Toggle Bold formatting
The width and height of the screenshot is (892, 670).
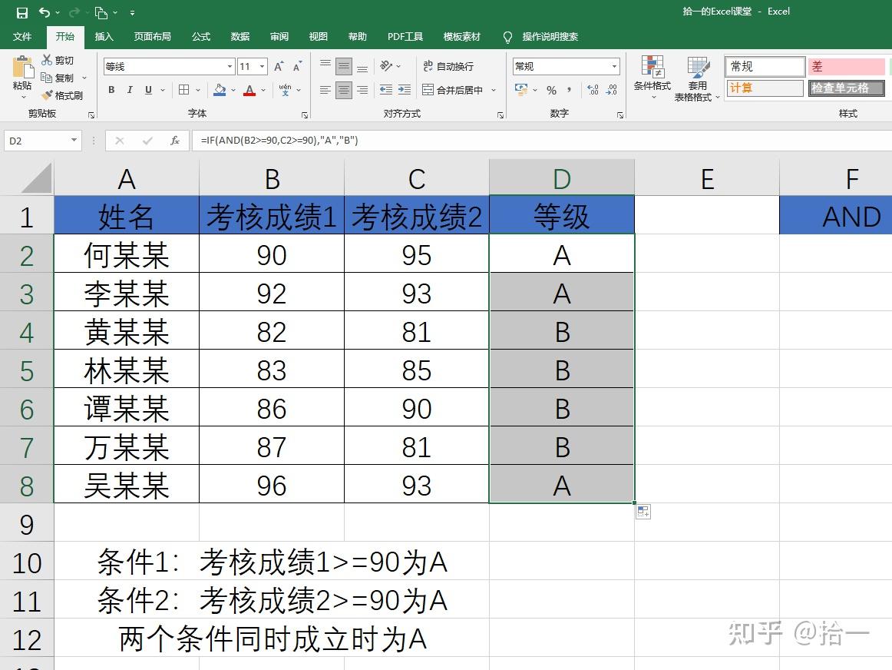coord(111,90)
